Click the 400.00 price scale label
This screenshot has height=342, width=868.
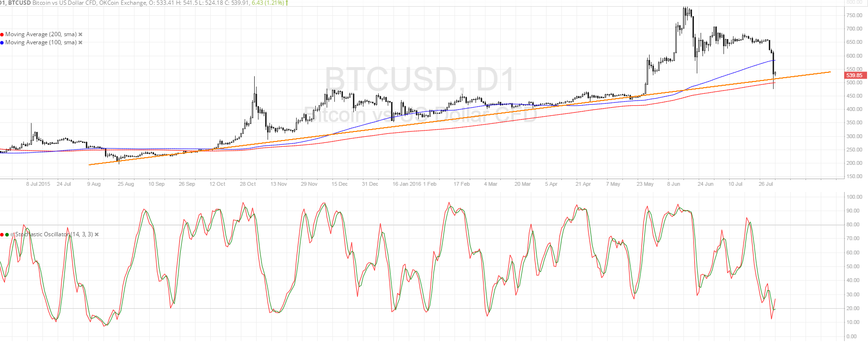854,109
